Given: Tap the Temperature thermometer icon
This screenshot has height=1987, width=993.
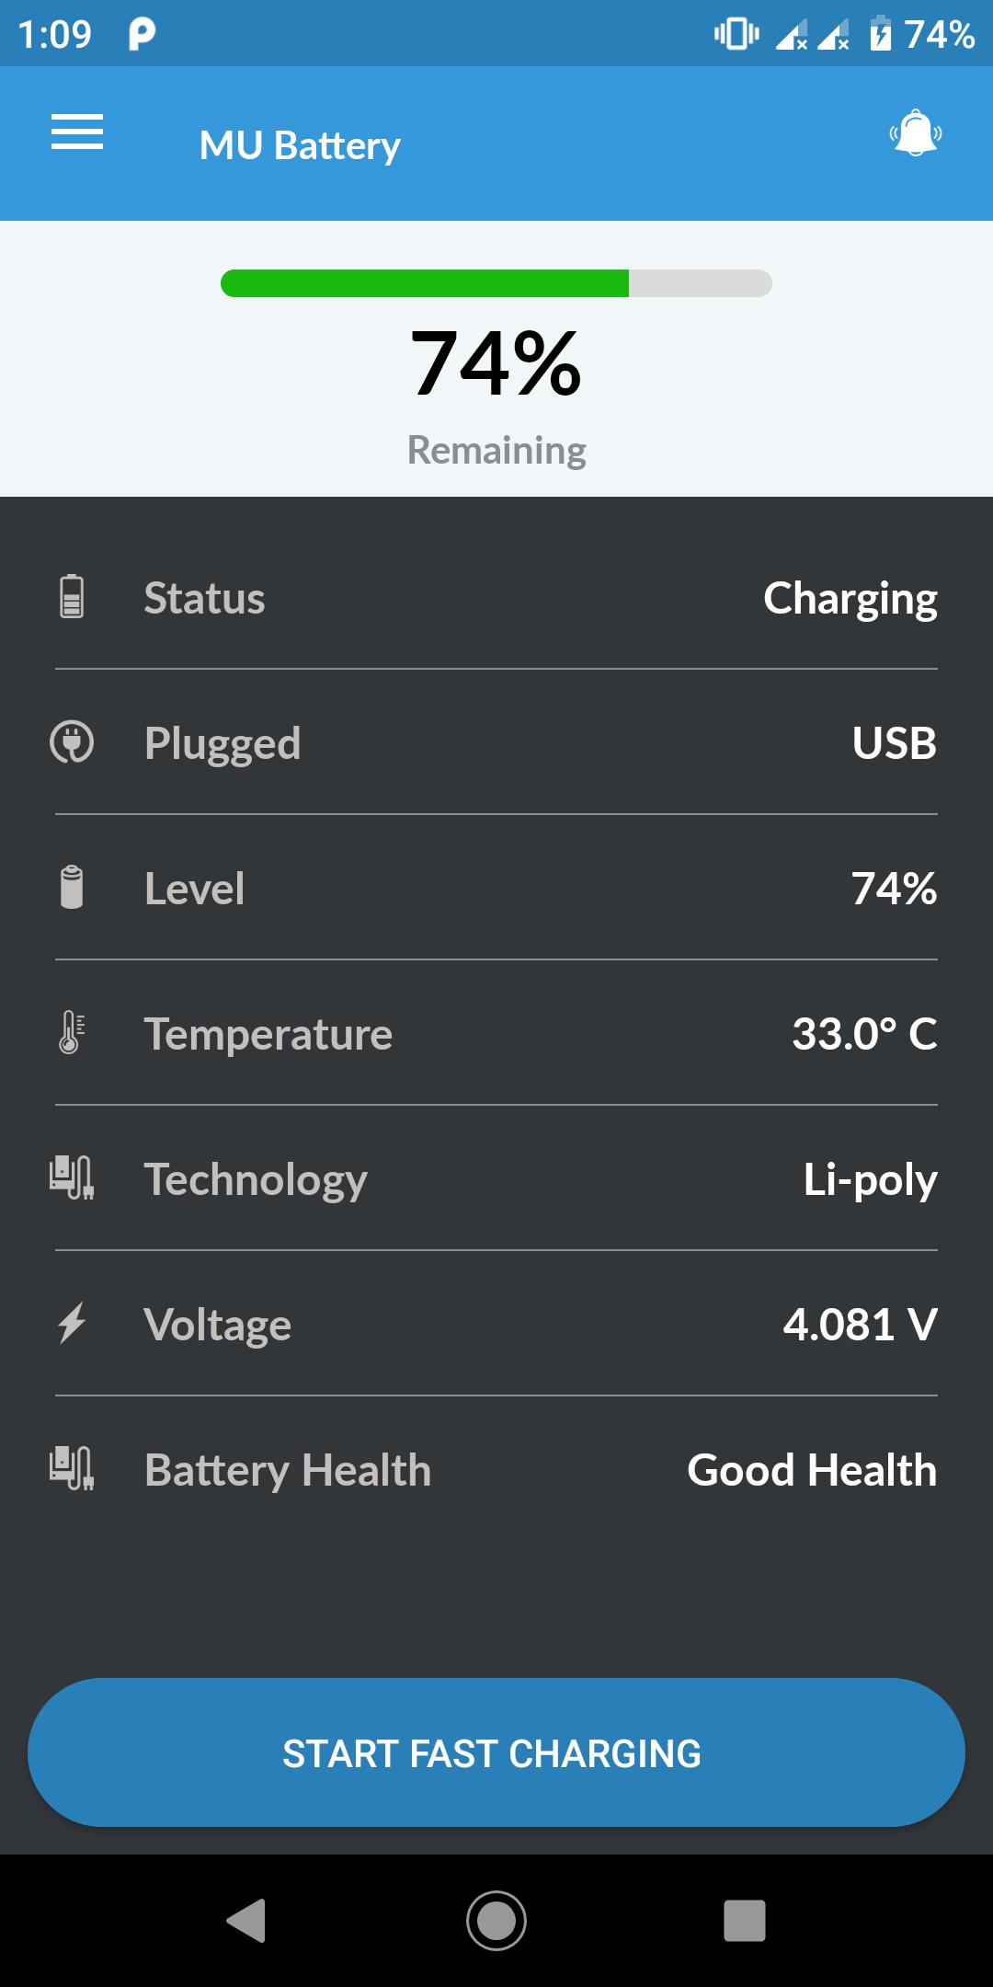Looking at the screenshot, I should coord(72,1032).
